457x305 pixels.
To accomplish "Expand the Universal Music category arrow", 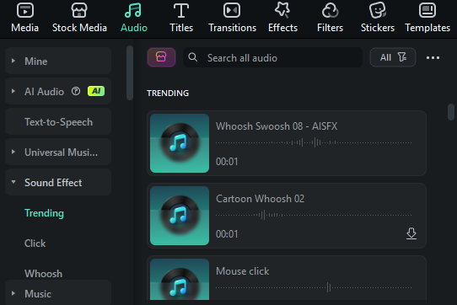I will tap(13, 152).
